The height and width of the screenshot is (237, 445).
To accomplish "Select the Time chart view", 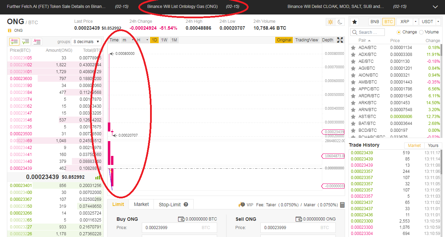I will 114,40.
